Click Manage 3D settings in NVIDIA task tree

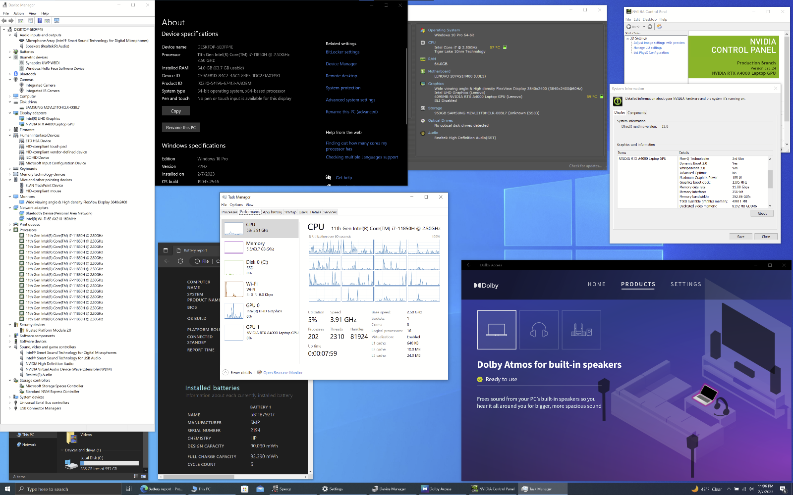648,48
